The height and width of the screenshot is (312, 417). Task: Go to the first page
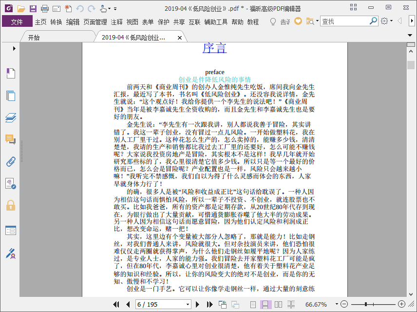tap(116, 304)
